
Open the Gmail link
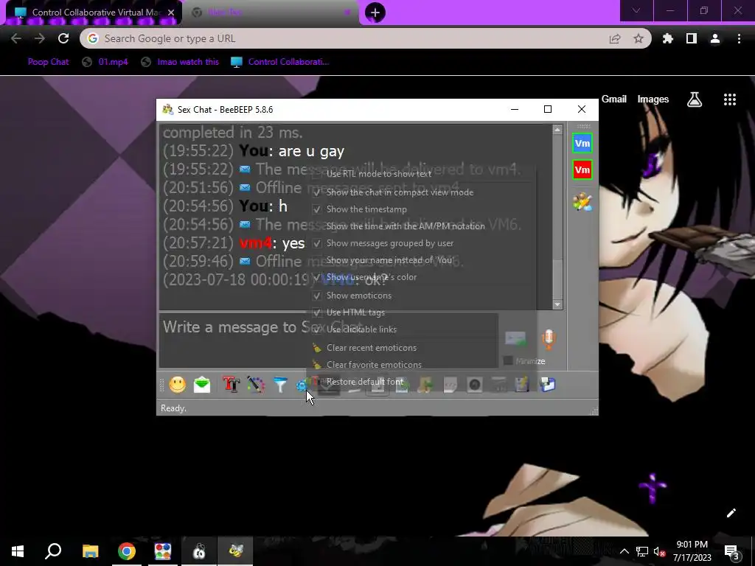click(614, 99)
